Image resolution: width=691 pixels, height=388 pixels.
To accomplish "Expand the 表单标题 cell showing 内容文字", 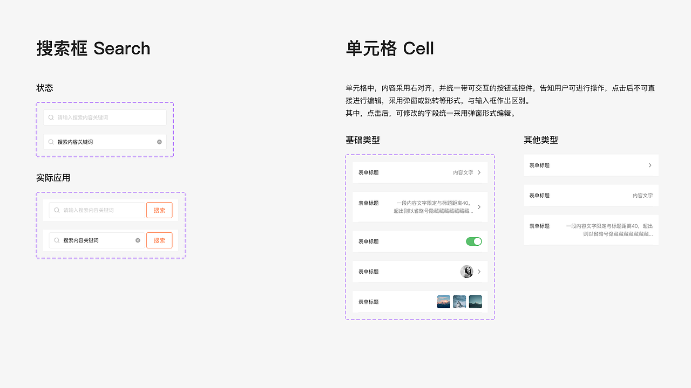I will click(x=478, y=172).
